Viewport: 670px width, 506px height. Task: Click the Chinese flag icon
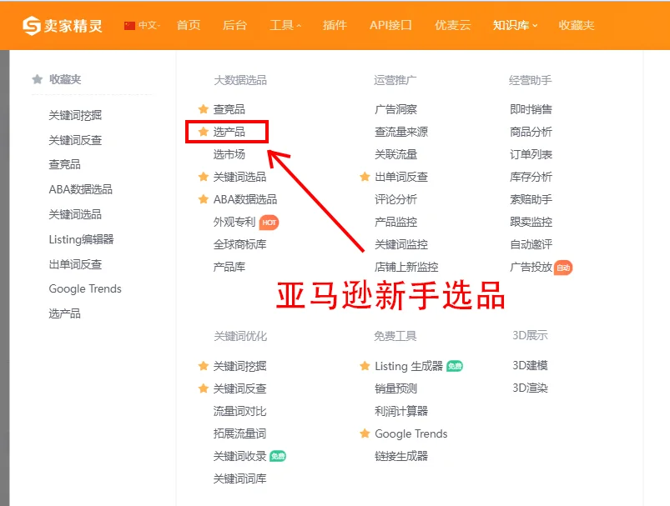coord(129,26)
